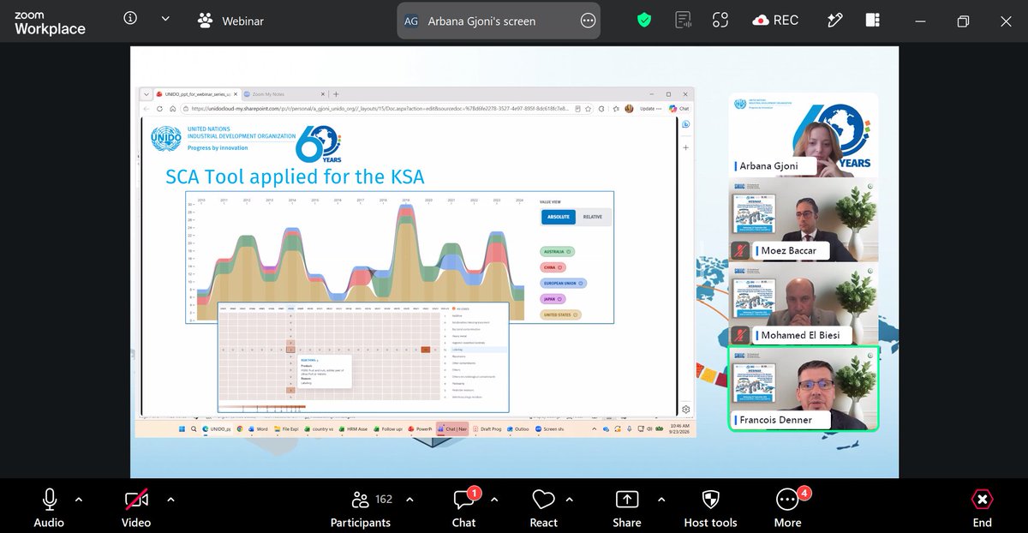Toggle the UNITED STATES legend chip
Viewport: 1028px width, 533px height.
(x=560, y=314)
